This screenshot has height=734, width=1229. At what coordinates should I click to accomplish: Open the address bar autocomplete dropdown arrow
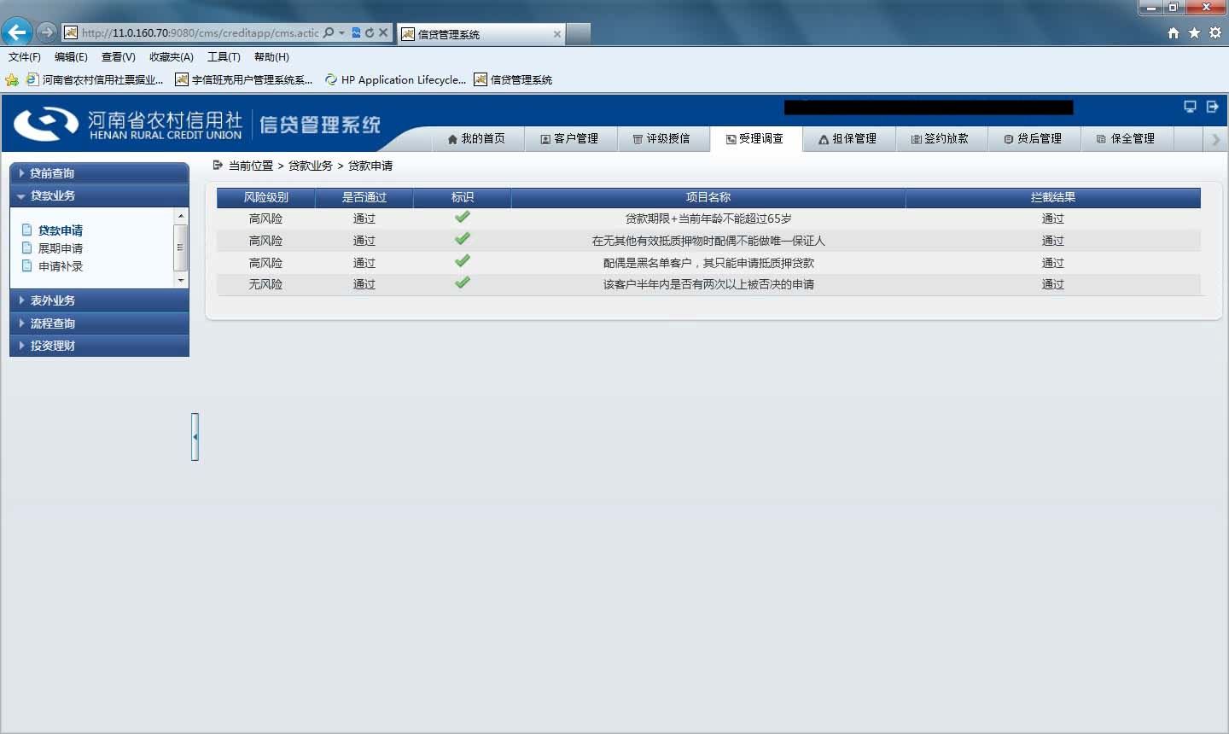tap(342, 32)
